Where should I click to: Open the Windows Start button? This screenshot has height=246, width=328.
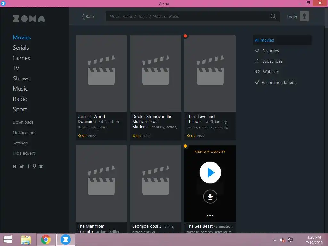click(x=8, y=240)
